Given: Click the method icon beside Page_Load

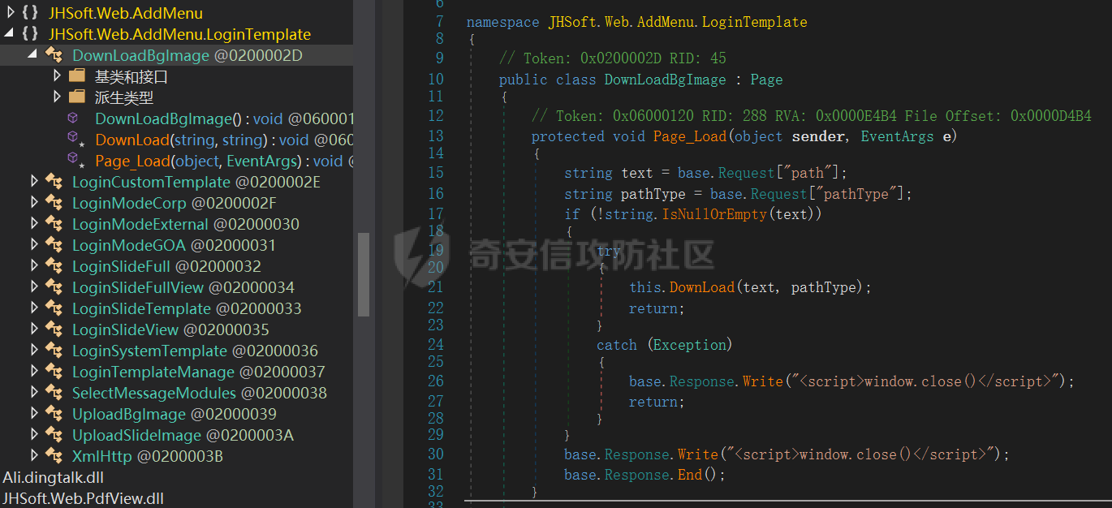Looking at the screenshot, I should click(x=75, y=161).
